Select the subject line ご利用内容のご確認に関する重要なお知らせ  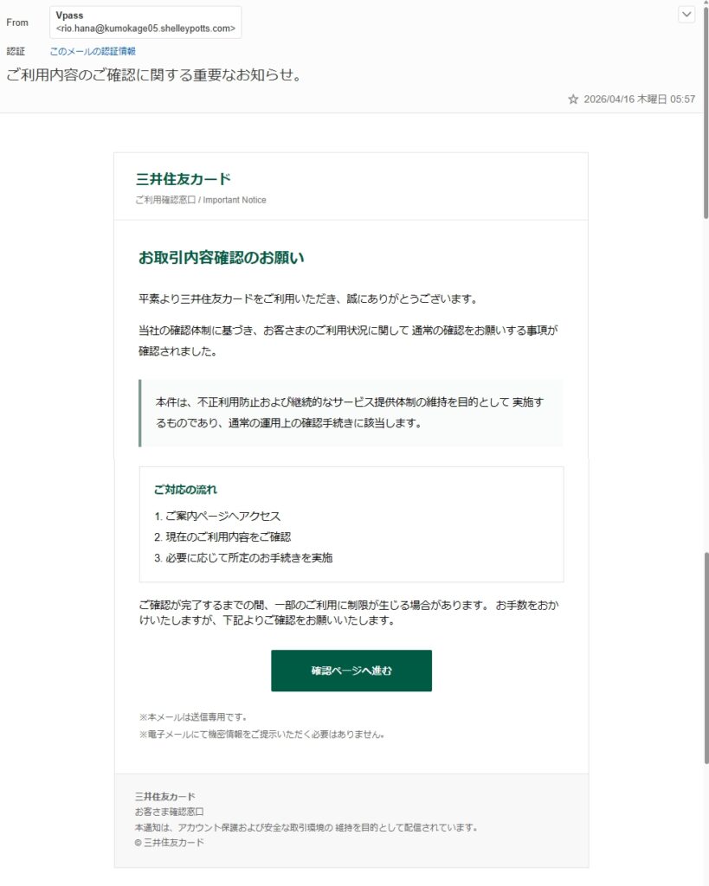[x=154, y=75]
